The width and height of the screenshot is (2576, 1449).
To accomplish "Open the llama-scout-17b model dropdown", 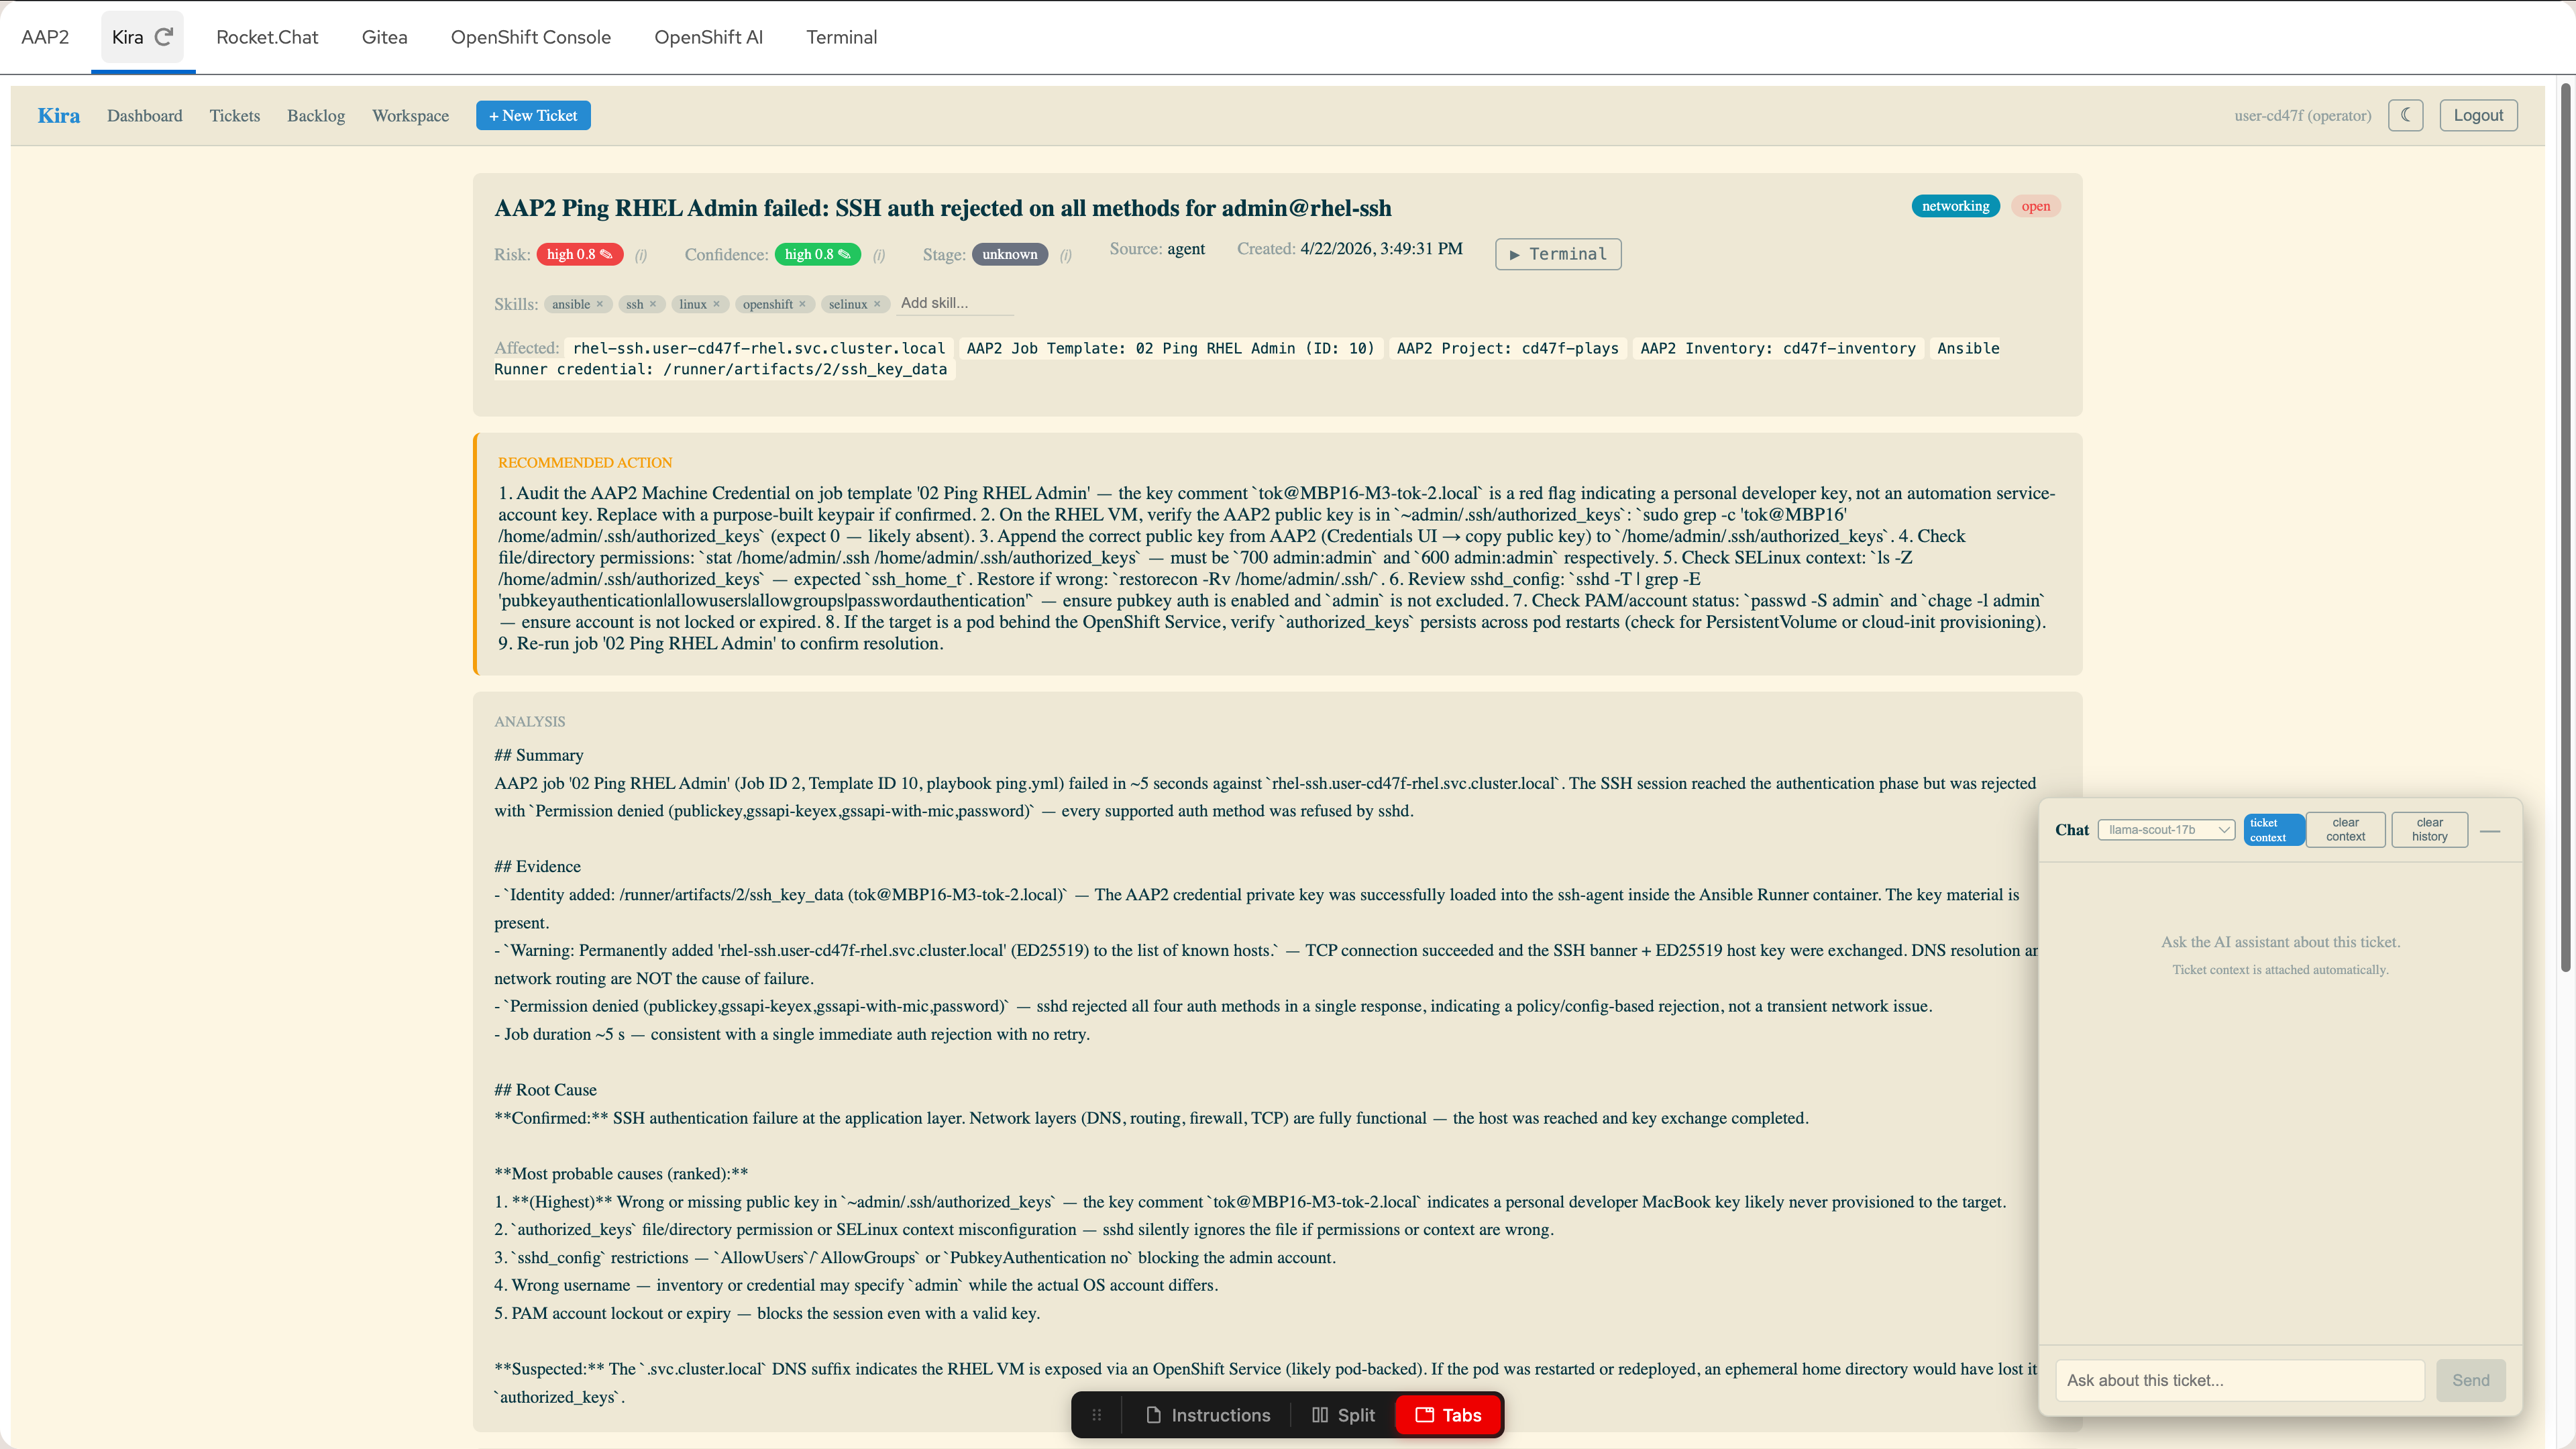I will (2166, 830).
